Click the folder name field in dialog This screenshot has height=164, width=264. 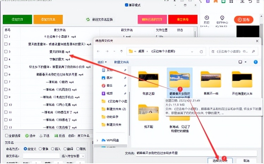[196, 153]
